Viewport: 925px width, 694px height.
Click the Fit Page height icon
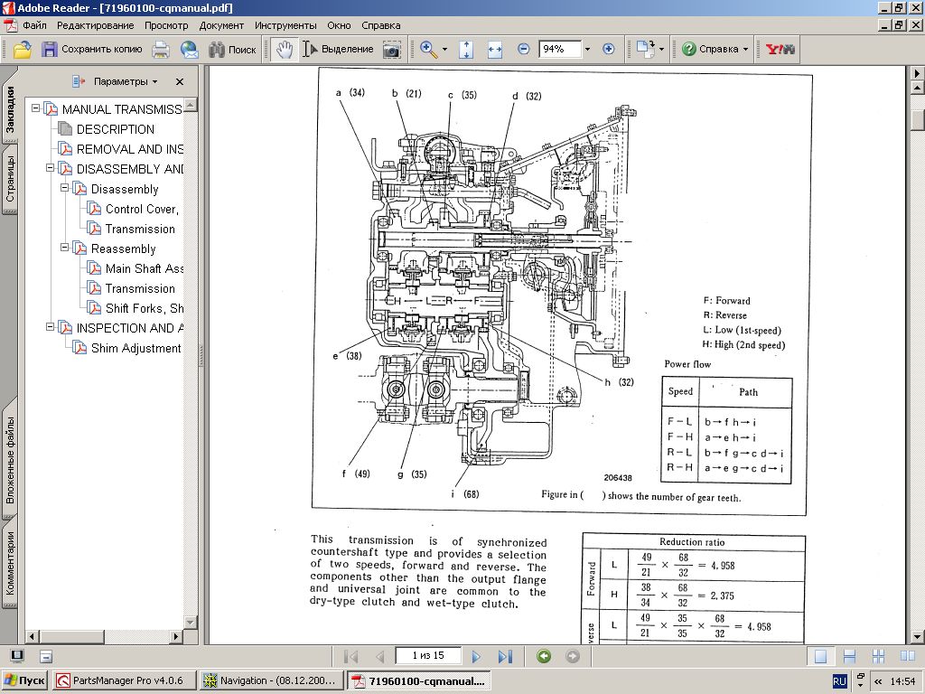[x=466, y=50]
